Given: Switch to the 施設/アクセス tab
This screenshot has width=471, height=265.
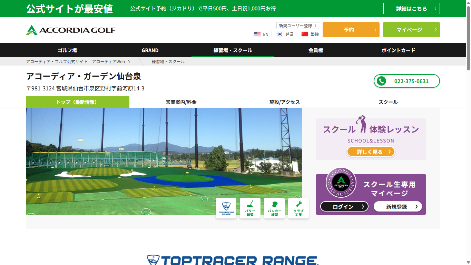Looking at the screenshot, I should pos(285,102).
